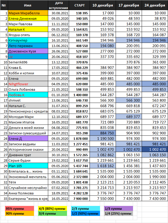168x223 pixels.
Task: Select the '24 декабря' column header
Action: pyautogui.click(x=155, y=5)
